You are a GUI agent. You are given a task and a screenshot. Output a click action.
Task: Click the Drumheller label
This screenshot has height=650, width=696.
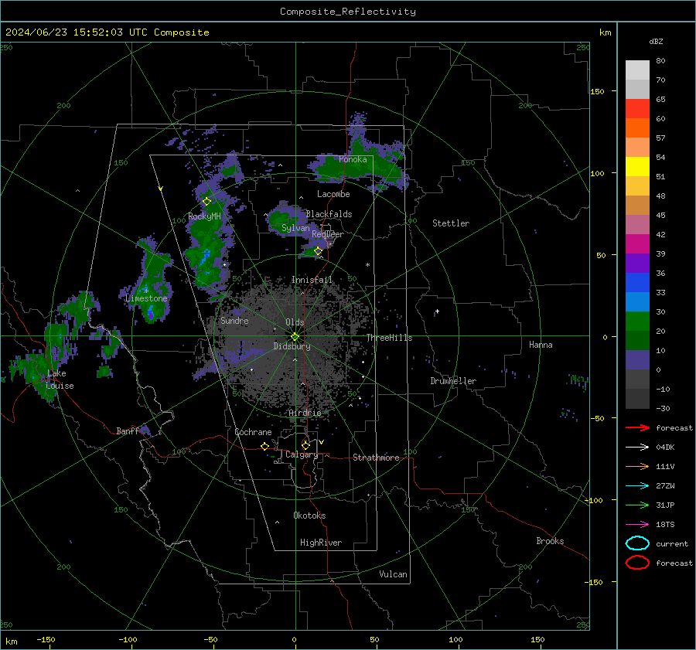tap(453, 381)
